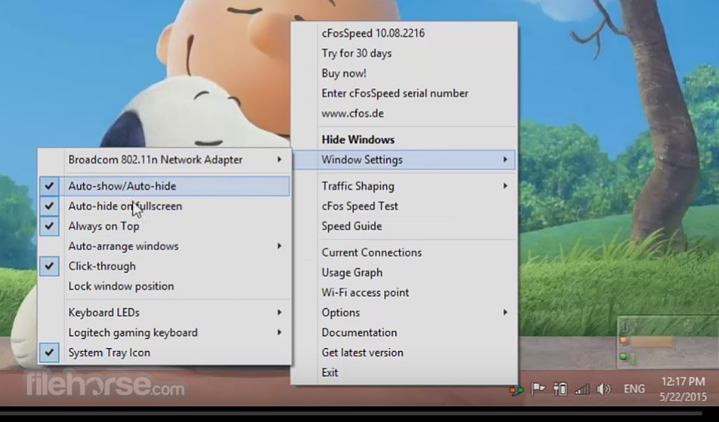Expand Broadcom 802.11n Network Adapter submenu
The width and height of the screenshot is (719, 422).
click(x=164, y=160)
